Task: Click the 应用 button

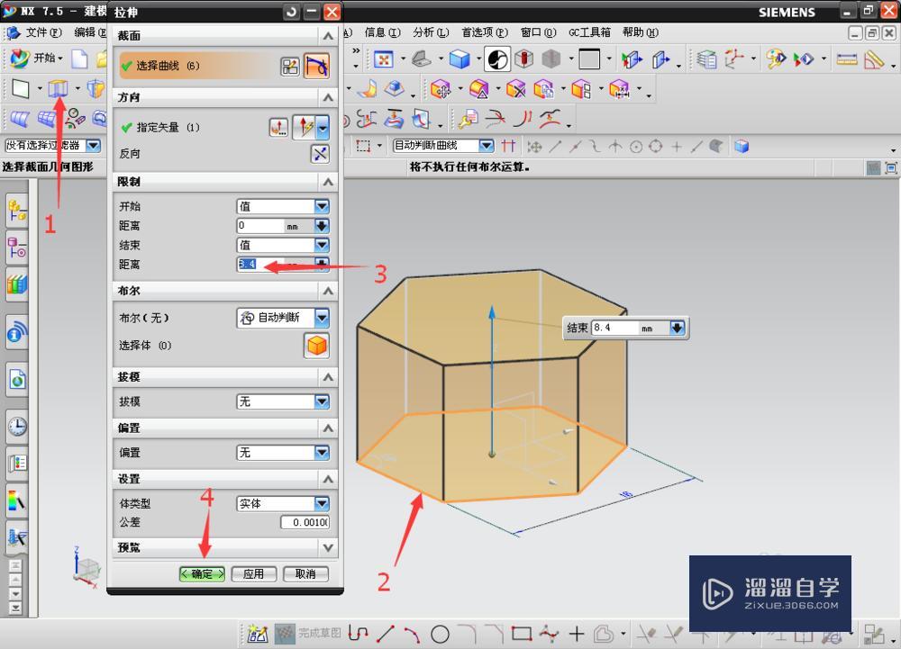Action: (253, 573)
